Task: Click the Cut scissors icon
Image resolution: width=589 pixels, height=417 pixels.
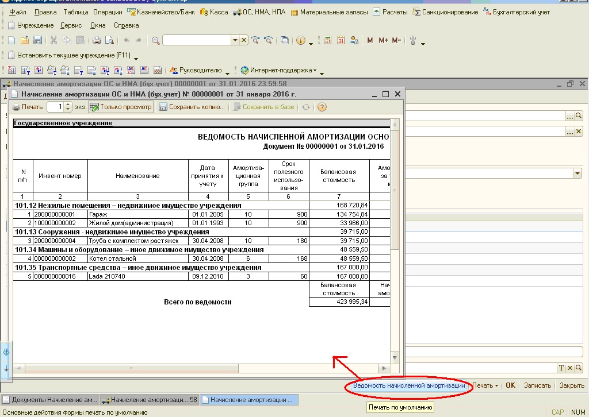Action: click(x=53, y=40)
